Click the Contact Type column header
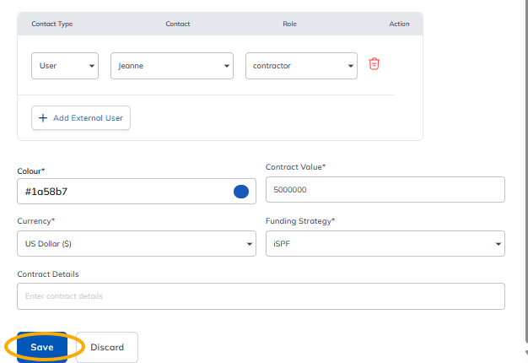Viewport: 528px width, 363px height. click(52, 24)
